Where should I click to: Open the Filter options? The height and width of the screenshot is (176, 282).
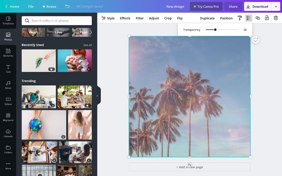click(140, 18)
